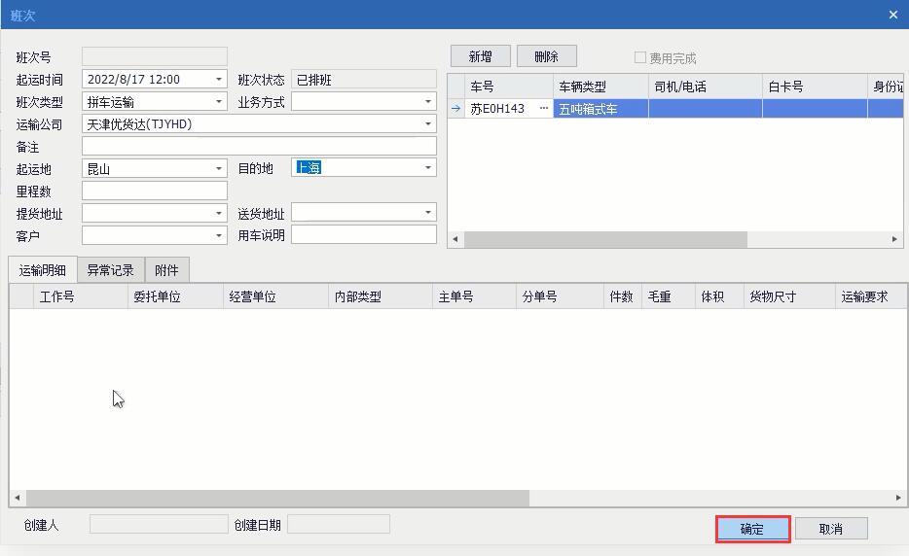The height and width of the screenshot is (556, 909).
Task: Close the 班次 dialog window
Action: pyautogui.click(x=893, y=15)
